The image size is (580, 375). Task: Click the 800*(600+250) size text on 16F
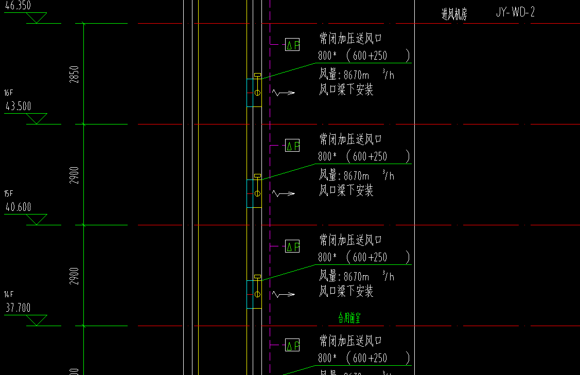364,56
